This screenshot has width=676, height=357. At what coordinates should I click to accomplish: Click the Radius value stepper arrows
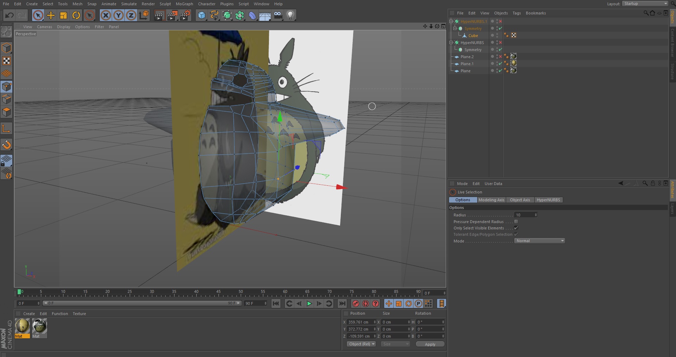[536, 215]
